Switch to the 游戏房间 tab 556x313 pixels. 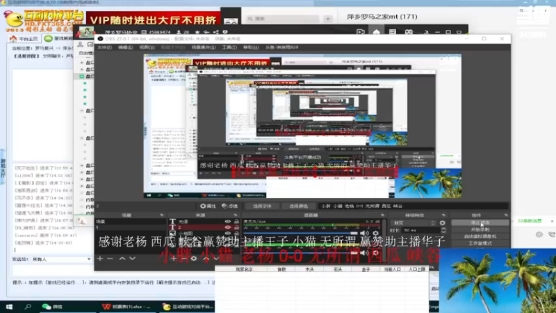[x=59, y=38]
